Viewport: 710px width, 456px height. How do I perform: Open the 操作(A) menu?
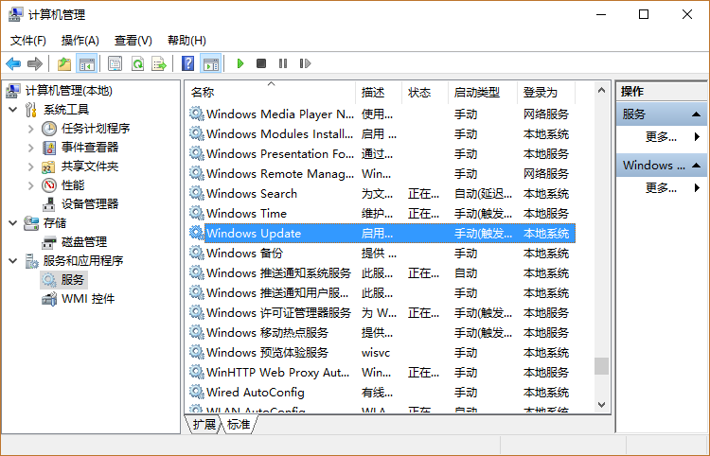coord(80,41)
